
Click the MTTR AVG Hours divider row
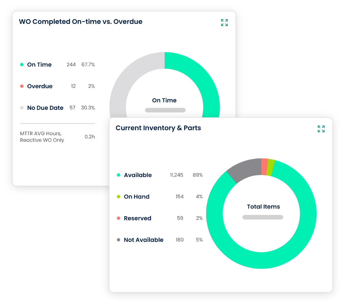pos(57,137)
